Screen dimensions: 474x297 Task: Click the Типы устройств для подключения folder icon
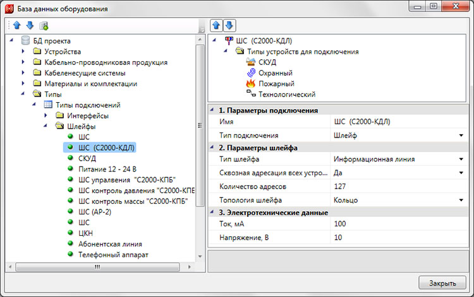click(x=240, y=51)
